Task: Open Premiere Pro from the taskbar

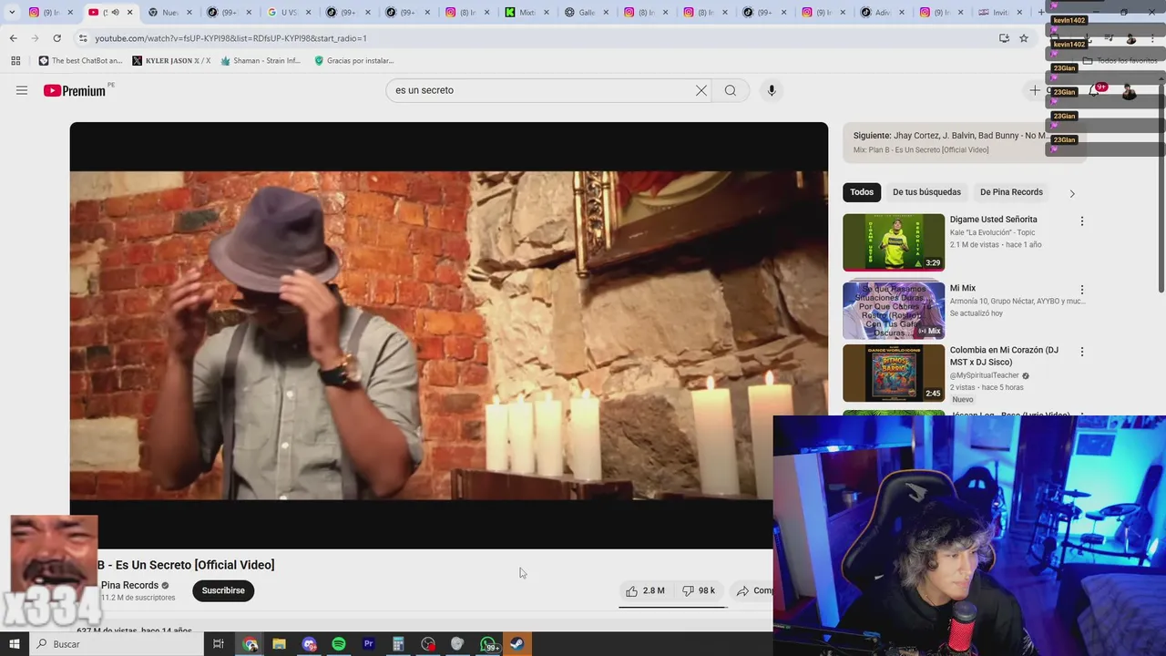Action: coord(369,644)
